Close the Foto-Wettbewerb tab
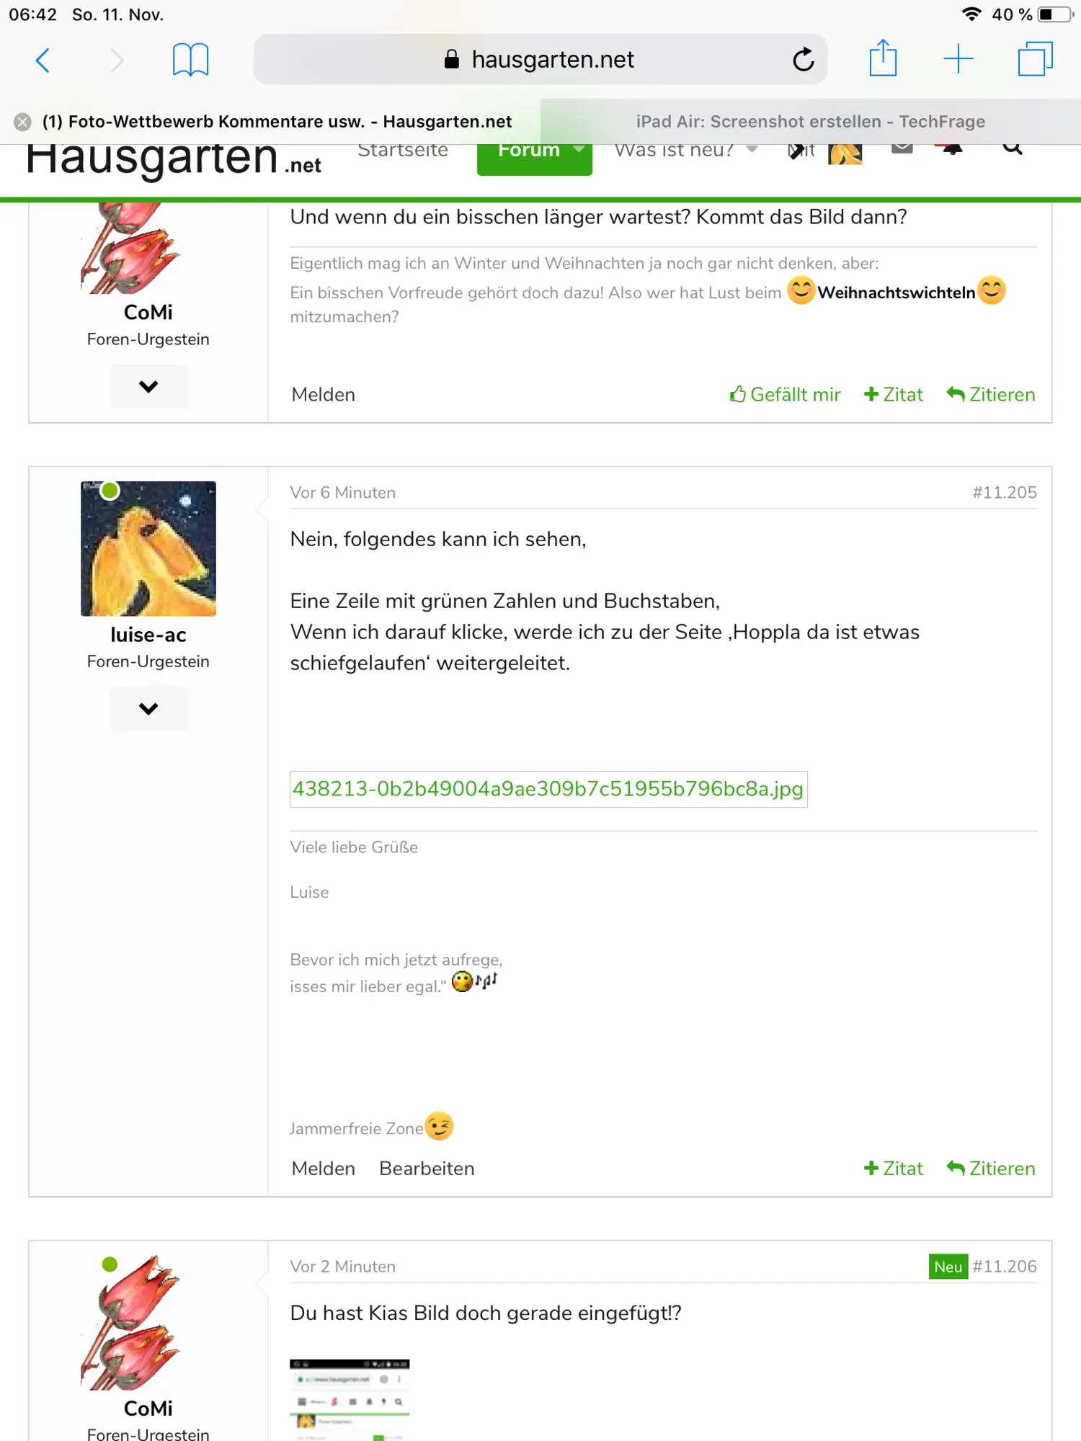 tap(23, 122)
